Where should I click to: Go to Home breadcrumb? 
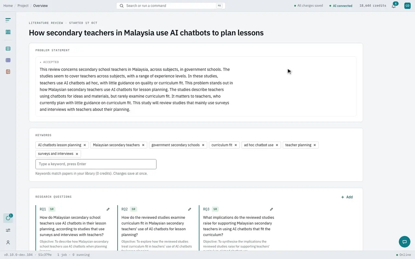8,6
